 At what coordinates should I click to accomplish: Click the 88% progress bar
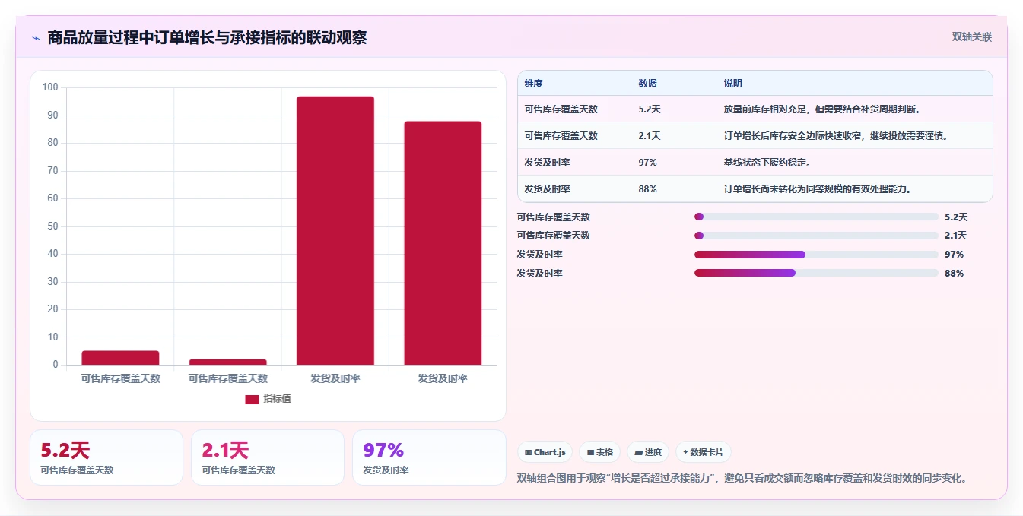point(816,273)
